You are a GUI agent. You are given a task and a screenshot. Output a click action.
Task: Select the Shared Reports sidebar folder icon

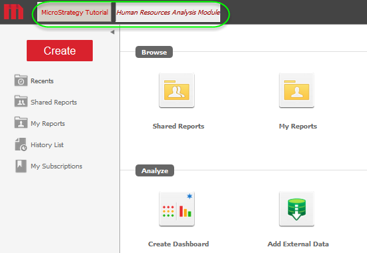[x=21, y=101]
